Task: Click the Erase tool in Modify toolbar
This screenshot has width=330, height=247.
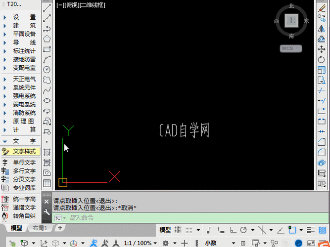Action: point(322,8)
